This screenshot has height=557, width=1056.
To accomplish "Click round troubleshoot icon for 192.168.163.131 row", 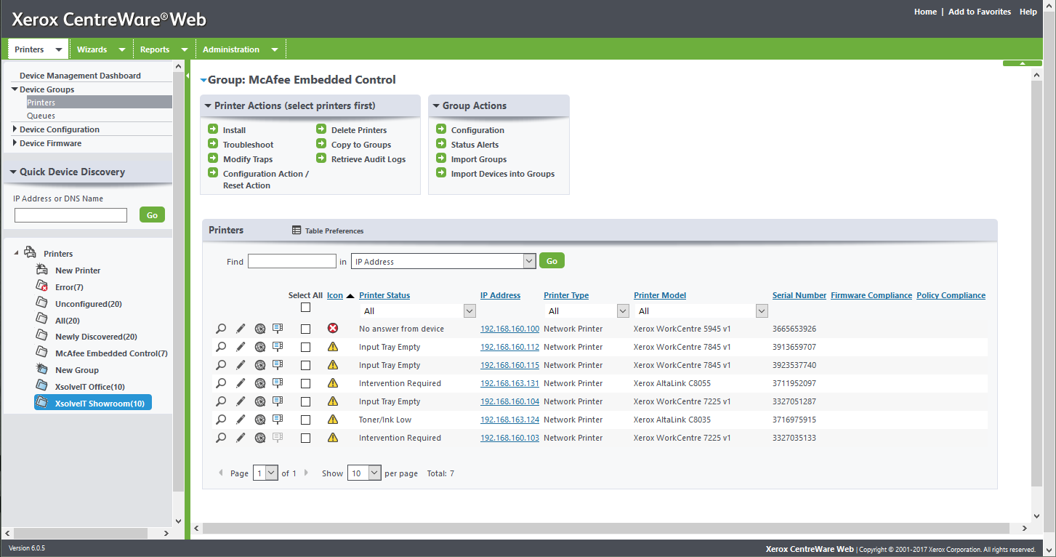I will (259, 383).
